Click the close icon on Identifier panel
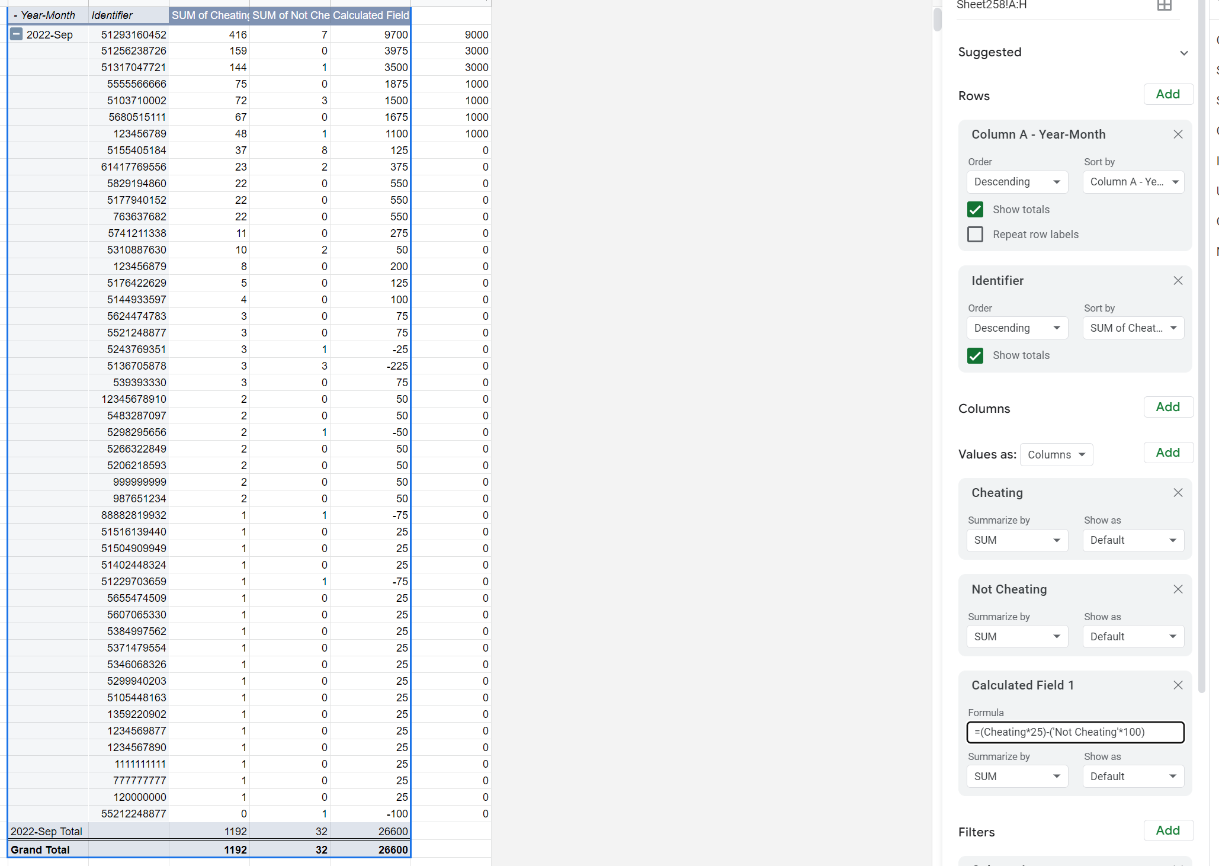The image size is (1219, 866). [x=1179, y=281]
